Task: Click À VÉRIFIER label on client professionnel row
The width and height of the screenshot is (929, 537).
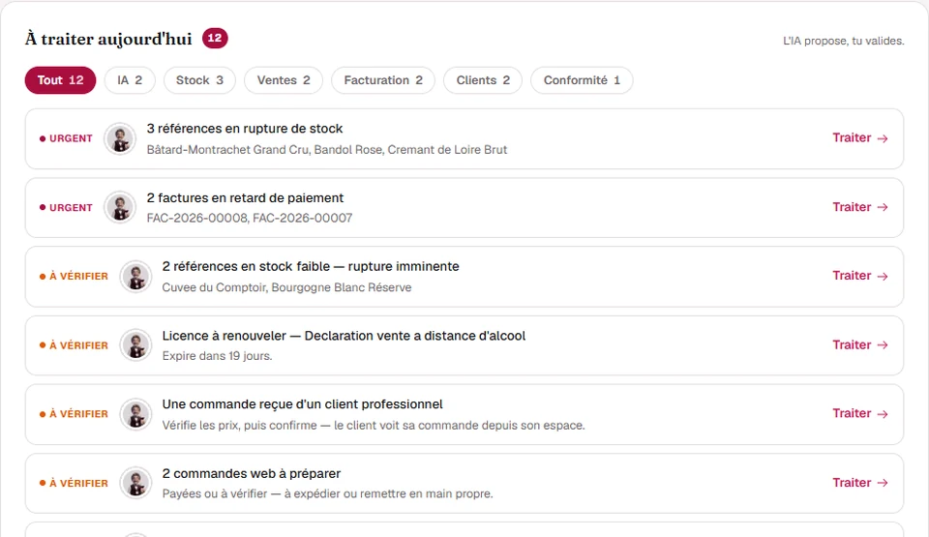Action: [74, 414]
